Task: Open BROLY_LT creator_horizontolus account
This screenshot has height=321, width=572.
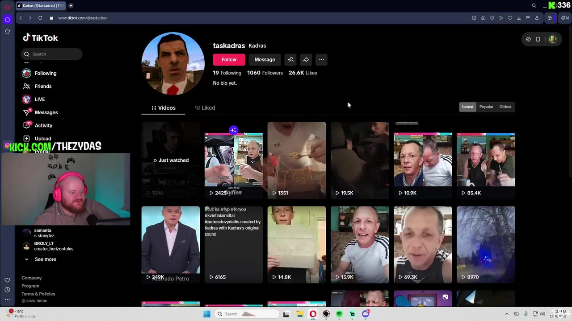Action: click(48, 246)
